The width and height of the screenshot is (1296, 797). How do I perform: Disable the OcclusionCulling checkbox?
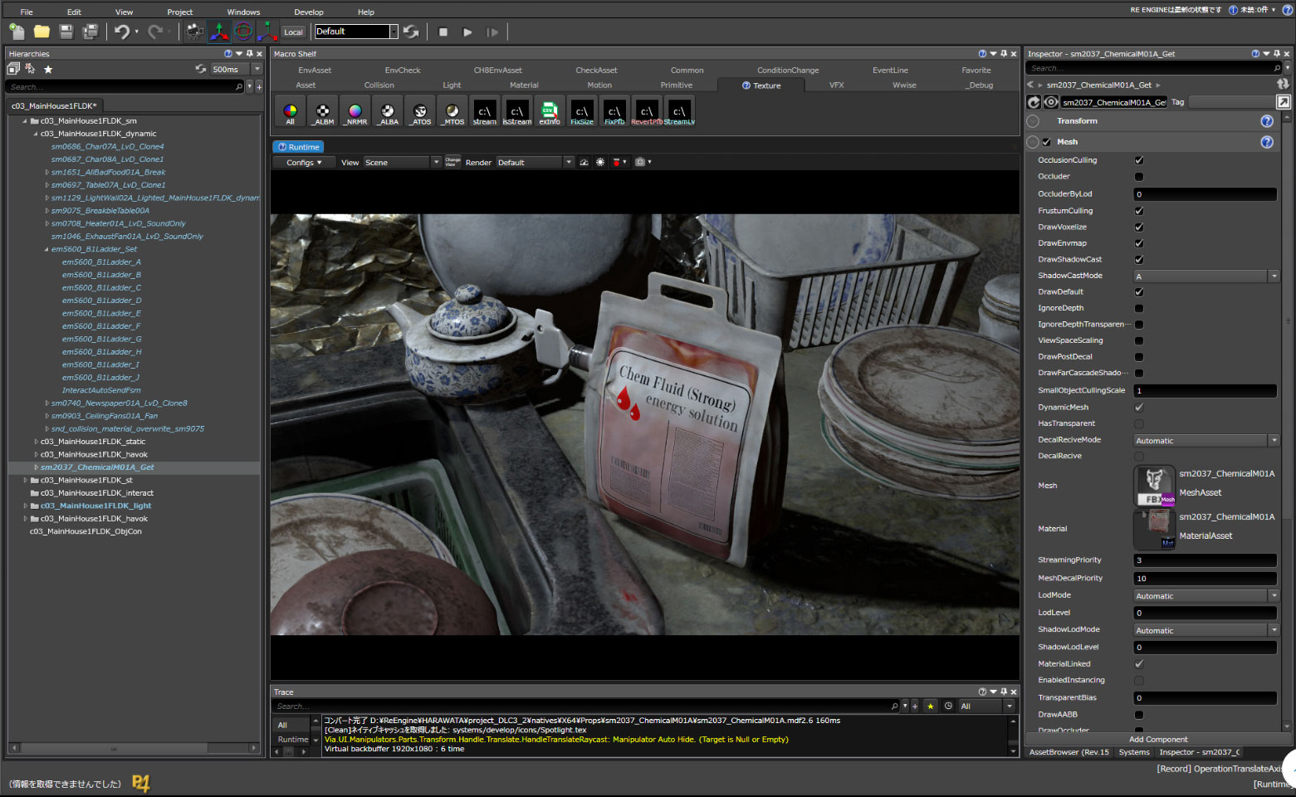1138,160
